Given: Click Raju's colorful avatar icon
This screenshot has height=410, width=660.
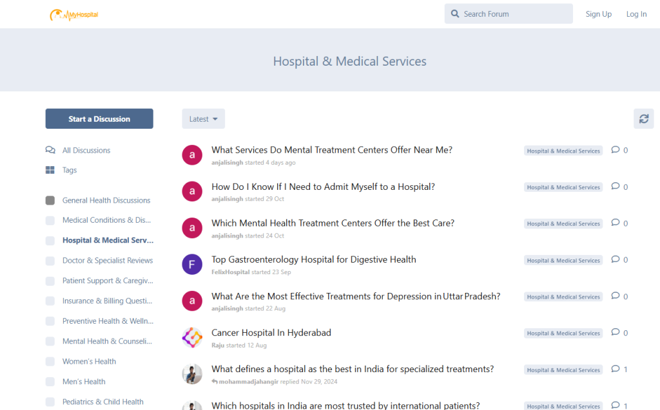Looking at the screenshot, I should coord(192,337).
